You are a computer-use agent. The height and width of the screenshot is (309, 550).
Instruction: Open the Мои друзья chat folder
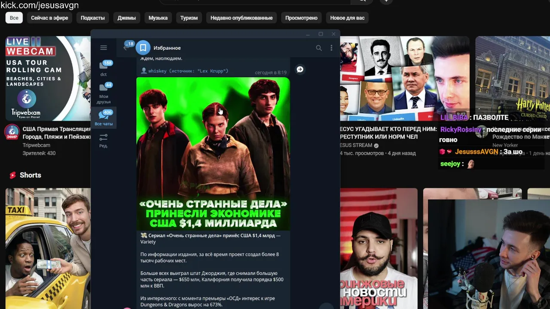point(104,94)
